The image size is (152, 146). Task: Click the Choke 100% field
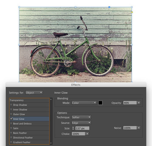78,134
